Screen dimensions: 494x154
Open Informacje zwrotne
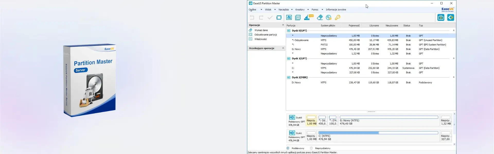[x=336, y=10]
